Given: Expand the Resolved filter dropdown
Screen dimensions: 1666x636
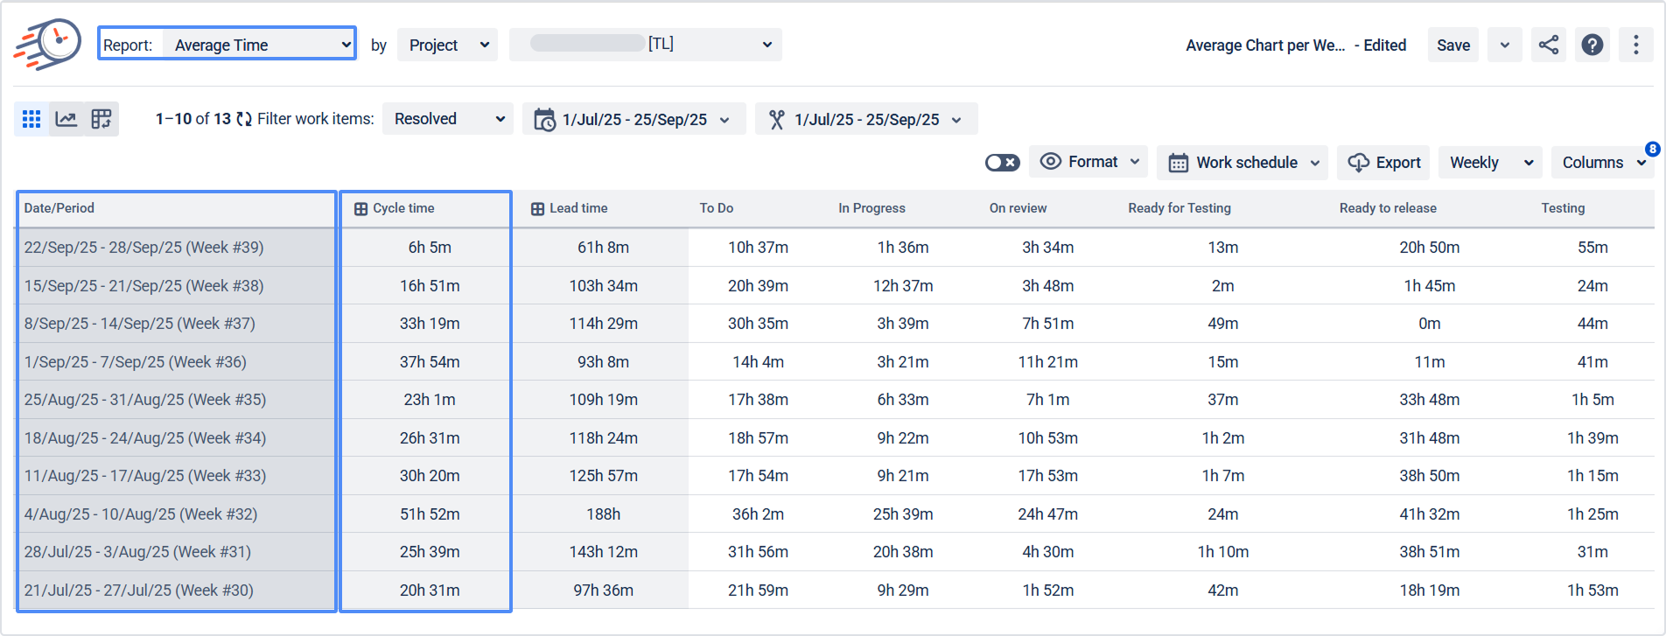Looking at the screenshot, I should click(447, 119).
